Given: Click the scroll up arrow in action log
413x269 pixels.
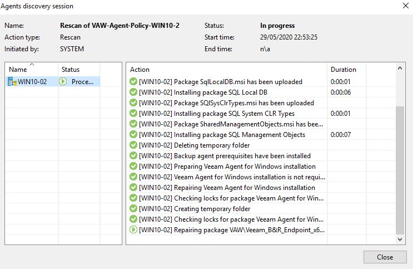Looking at the screenshot, I should pos(400,69).
